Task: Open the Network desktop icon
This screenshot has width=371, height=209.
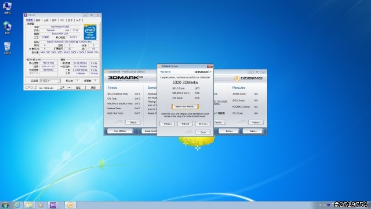Action: coord(7,28)
